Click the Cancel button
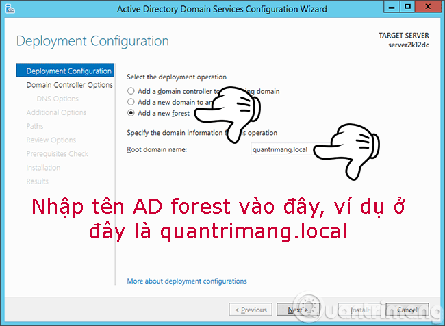The image size is (445, 326). pos(407,310)
